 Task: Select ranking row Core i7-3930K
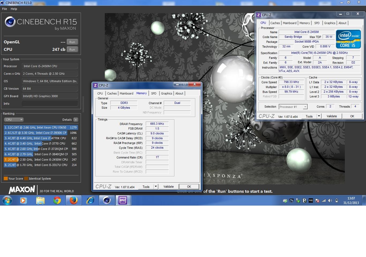[41, 133]
